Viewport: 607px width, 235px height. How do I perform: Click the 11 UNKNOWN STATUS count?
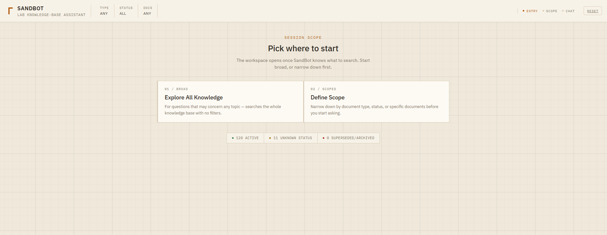coord(291,138)
